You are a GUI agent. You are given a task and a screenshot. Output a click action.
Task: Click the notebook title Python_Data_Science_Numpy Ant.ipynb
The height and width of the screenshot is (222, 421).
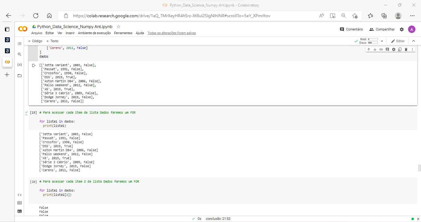click(x=75, y=27)
